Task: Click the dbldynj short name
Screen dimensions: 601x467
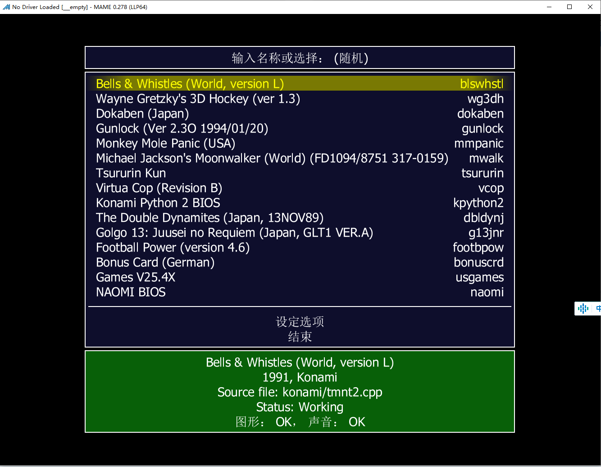Action: [483, 218]
